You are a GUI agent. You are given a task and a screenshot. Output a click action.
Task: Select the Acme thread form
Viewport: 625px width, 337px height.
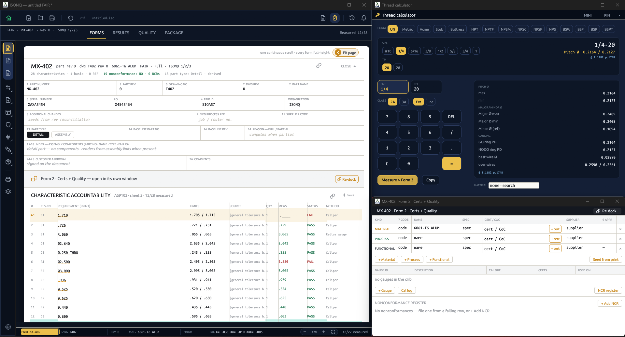pos(424,29)
